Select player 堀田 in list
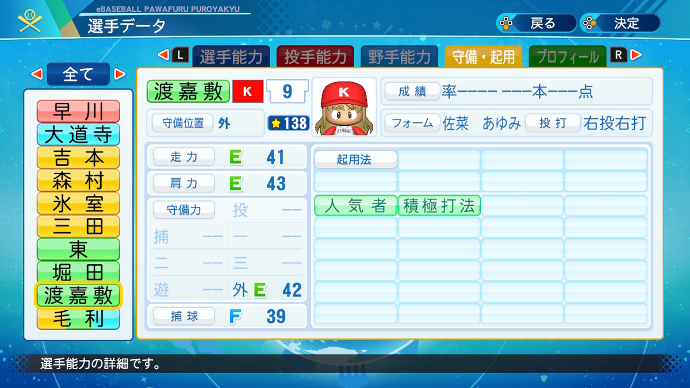The width and height of the screenshot is (690, 388). (78, 272)
